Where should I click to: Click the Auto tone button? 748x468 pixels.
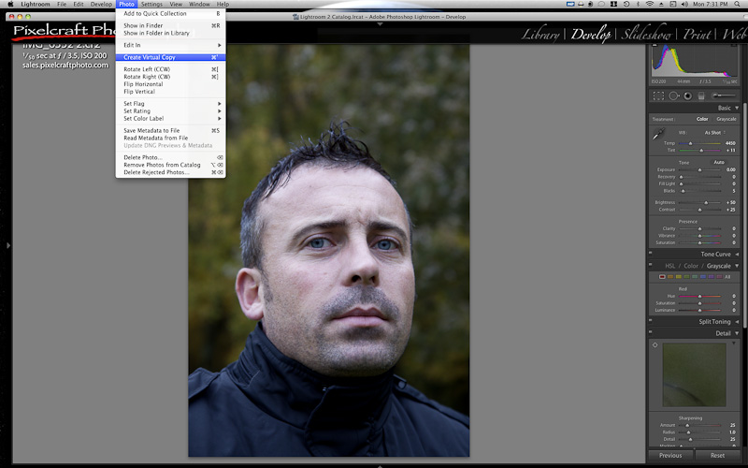pyautogui.click(x=719, y=162)
